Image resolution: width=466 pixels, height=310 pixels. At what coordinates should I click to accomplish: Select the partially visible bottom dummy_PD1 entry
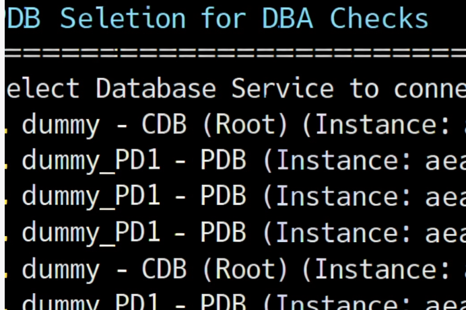(x=91, y=303)
